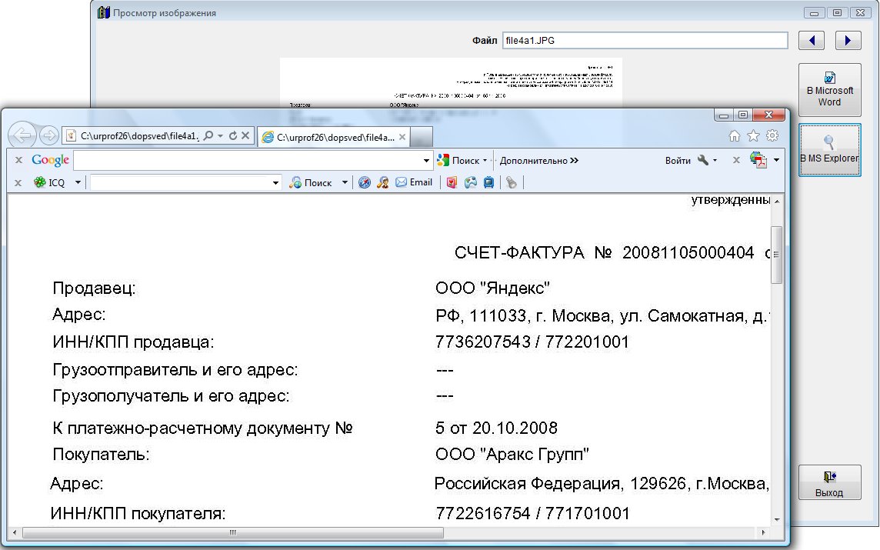This screenshot has width=880, height=550.
Task: Click the vertical scrollbar thumb of the page
Action: 777,255
